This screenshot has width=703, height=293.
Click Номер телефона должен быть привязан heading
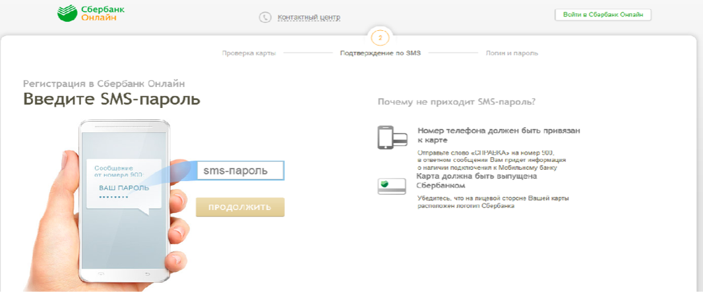[x=499, y=135]
